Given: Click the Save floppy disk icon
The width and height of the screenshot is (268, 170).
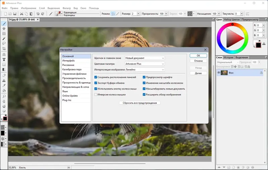Looking at the screenshot, I should (15, 14).
